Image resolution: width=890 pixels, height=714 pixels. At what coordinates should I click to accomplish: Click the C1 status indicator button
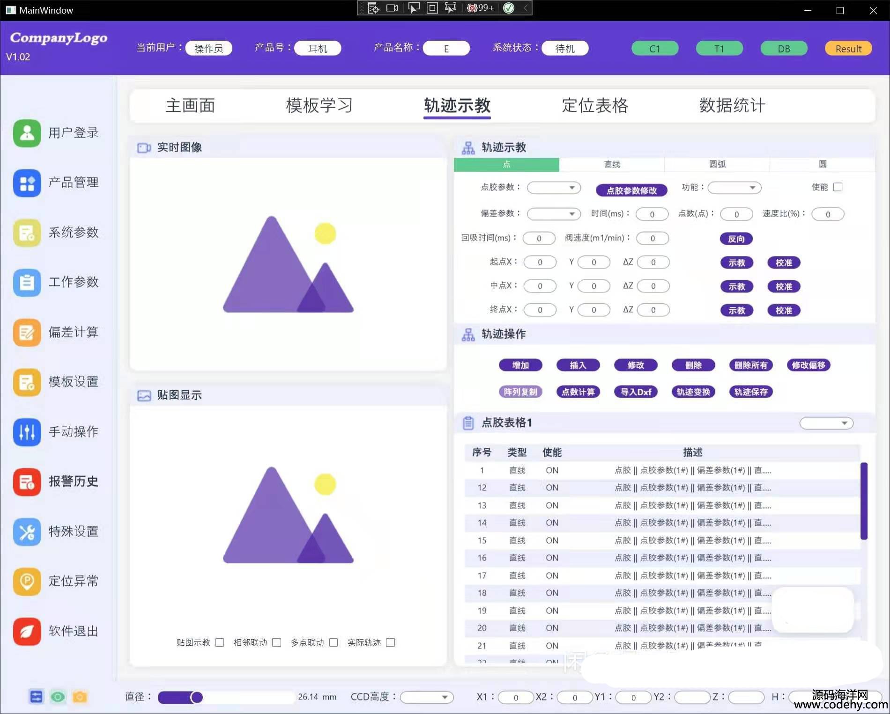[655, 49]
